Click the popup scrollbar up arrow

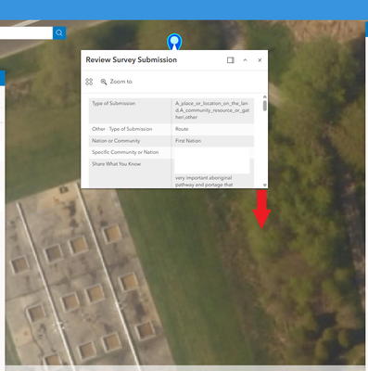click(x=265, y=96)
